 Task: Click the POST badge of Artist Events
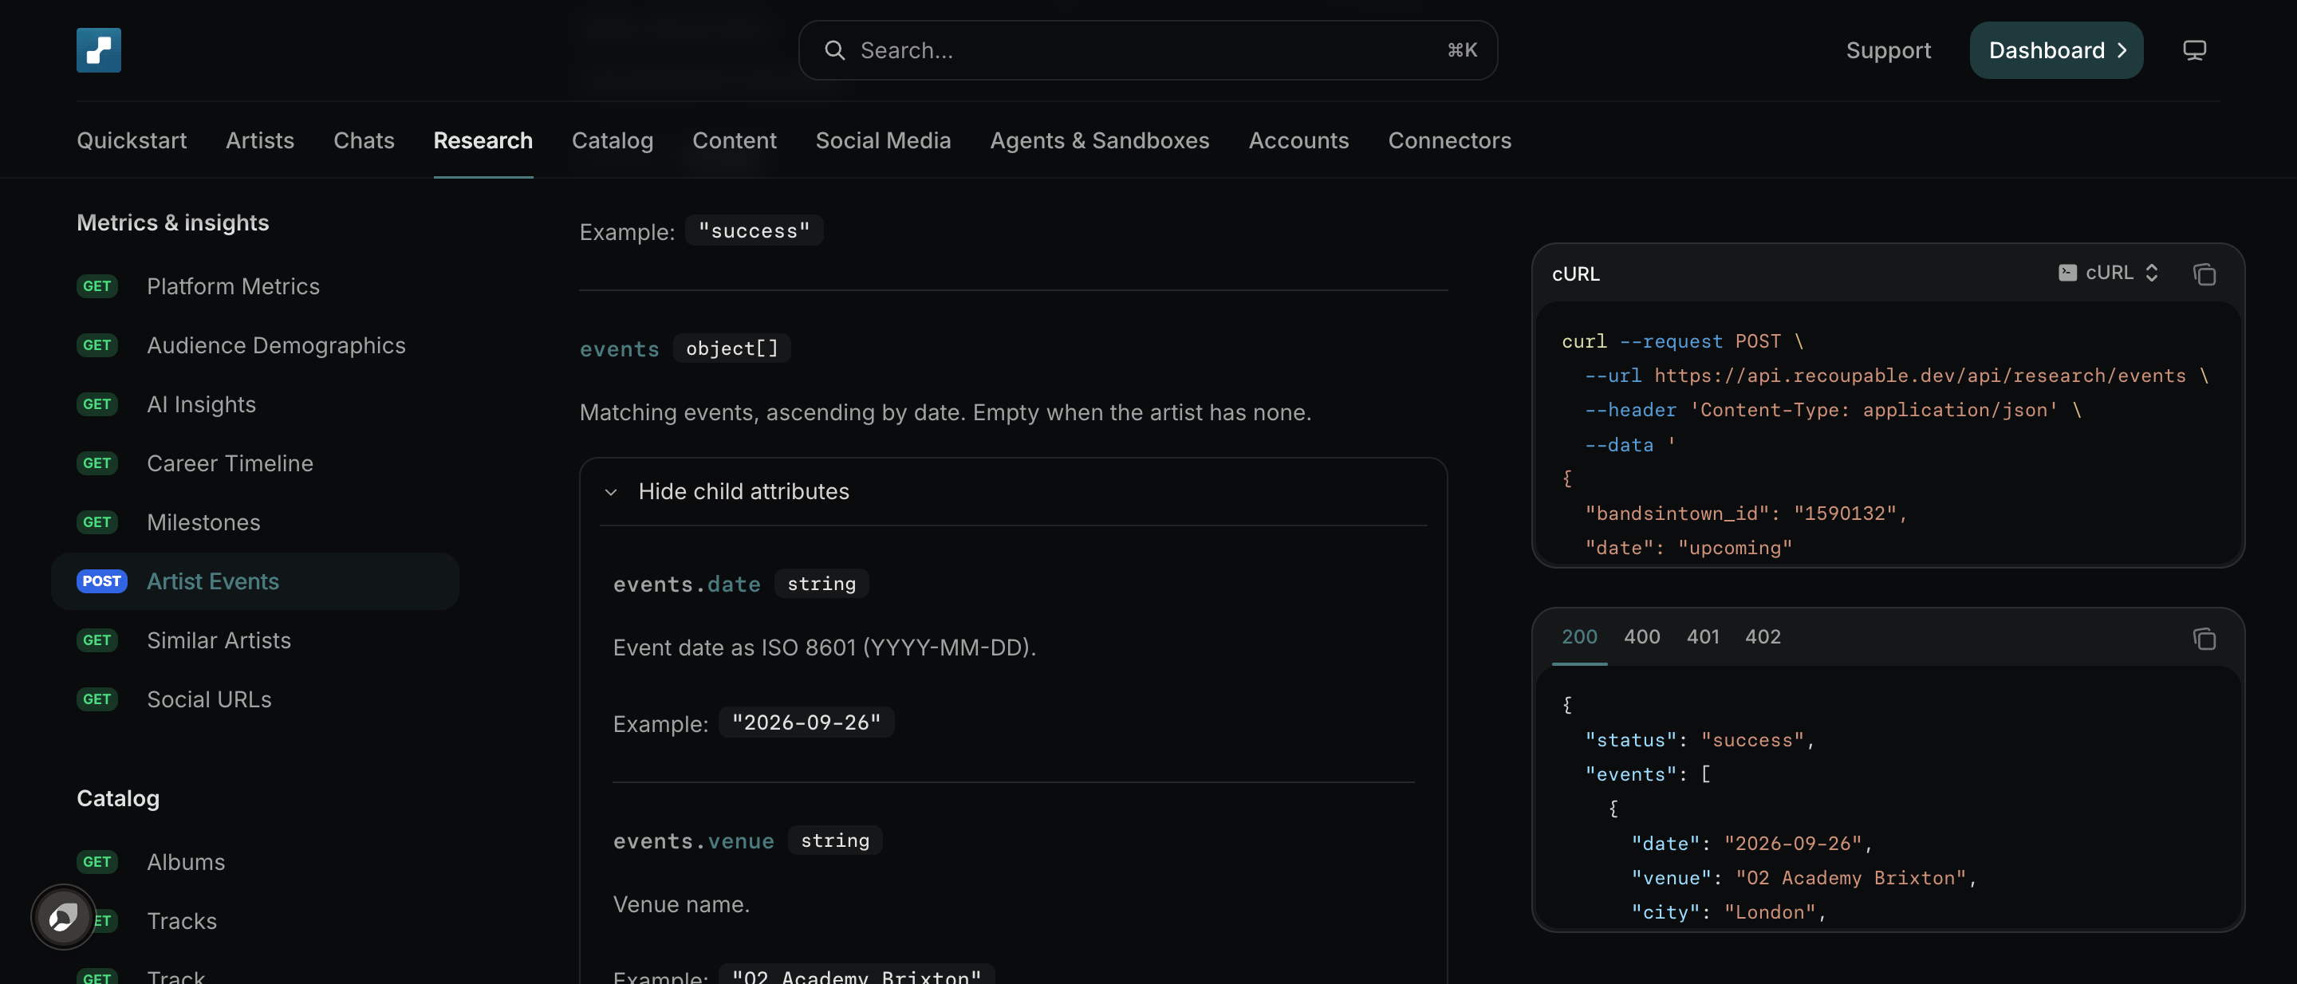pyautogui.click(x=101, y=581)
